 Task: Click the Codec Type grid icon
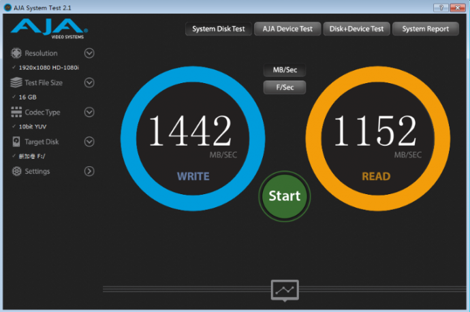[17, 112]
